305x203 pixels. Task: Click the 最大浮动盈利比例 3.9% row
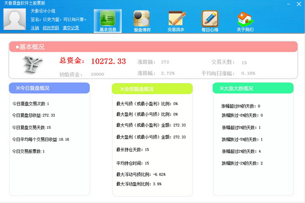(x=139, y=184)
